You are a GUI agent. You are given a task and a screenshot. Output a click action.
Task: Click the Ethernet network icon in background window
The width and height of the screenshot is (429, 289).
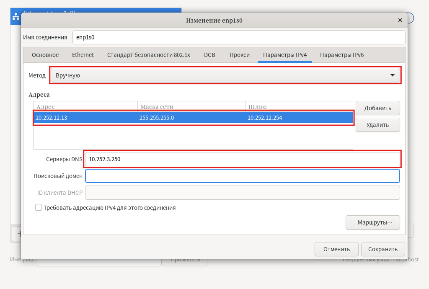pos(16,17)
